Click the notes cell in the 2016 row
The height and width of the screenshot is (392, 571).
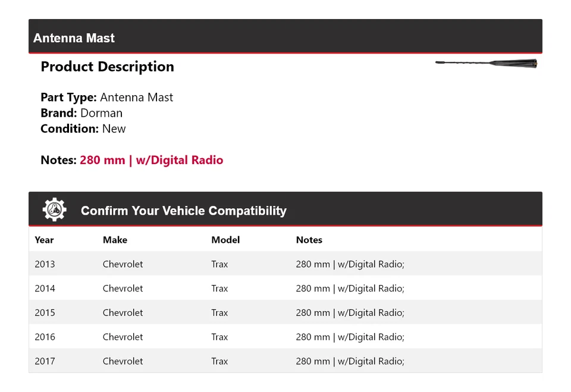[350, 337]
